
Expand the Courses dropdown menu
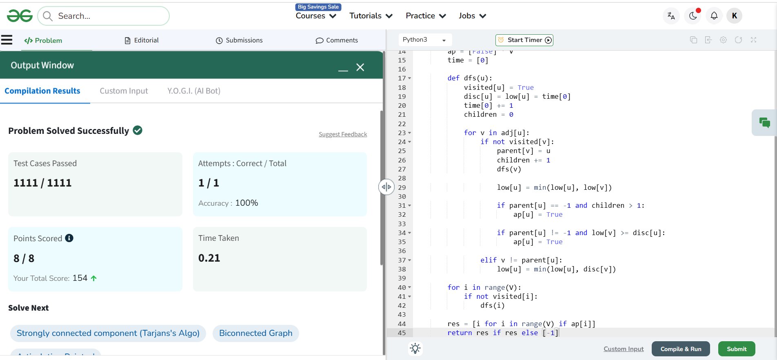coord(316,16)
